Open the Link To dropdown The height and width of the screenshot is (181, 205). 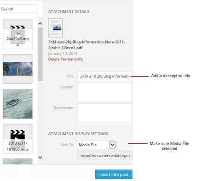[x=96, y=145]
